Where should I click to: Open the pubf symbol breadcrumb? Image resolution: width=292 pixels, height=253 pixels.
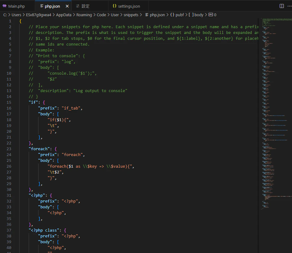pyautogui.click(x=180, y=15)
